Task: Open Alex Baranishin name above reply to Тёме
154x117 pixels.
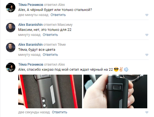Action: click(30, 45)
